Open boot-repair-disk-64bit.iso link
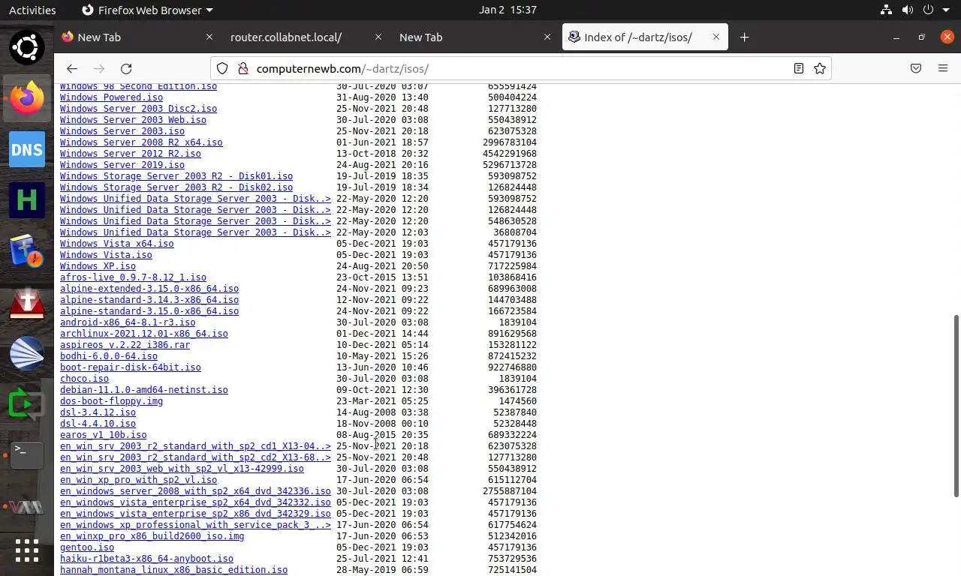 (x=131, y=367)
